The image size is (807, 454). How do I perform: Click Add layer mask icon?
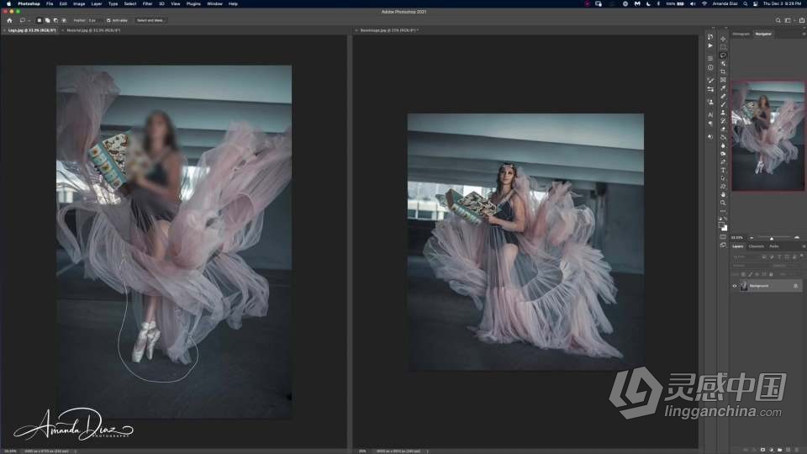click(762, 449)
